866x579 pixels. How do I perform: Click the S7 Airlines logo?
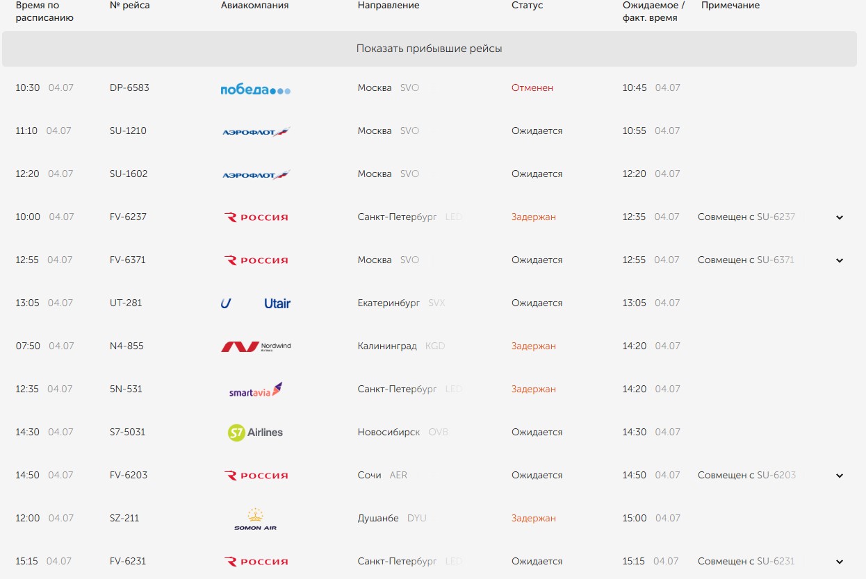pyautogui.click(x=255, y=433)
